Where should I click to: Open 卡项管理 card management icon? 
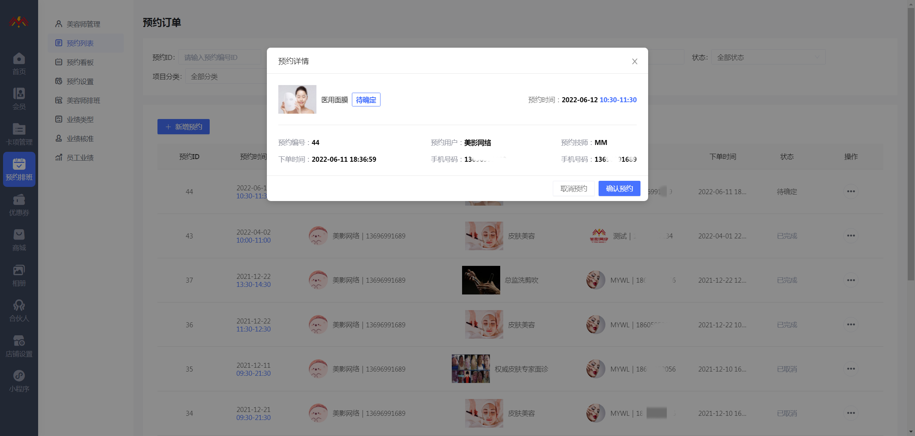[x=19, y=129]
